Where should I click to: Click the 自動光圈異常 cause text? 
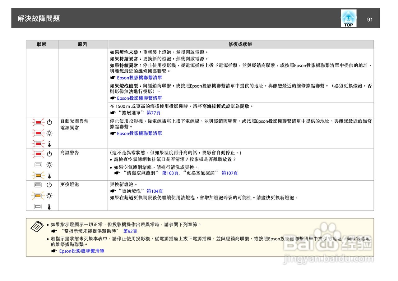[x=74, y=121]
